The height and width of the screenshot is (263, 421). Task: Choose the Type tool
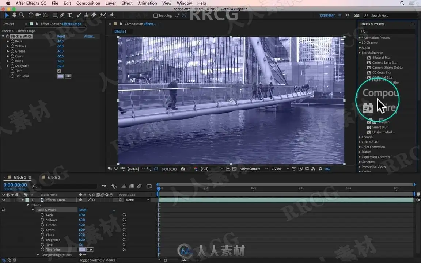point(69,15)
